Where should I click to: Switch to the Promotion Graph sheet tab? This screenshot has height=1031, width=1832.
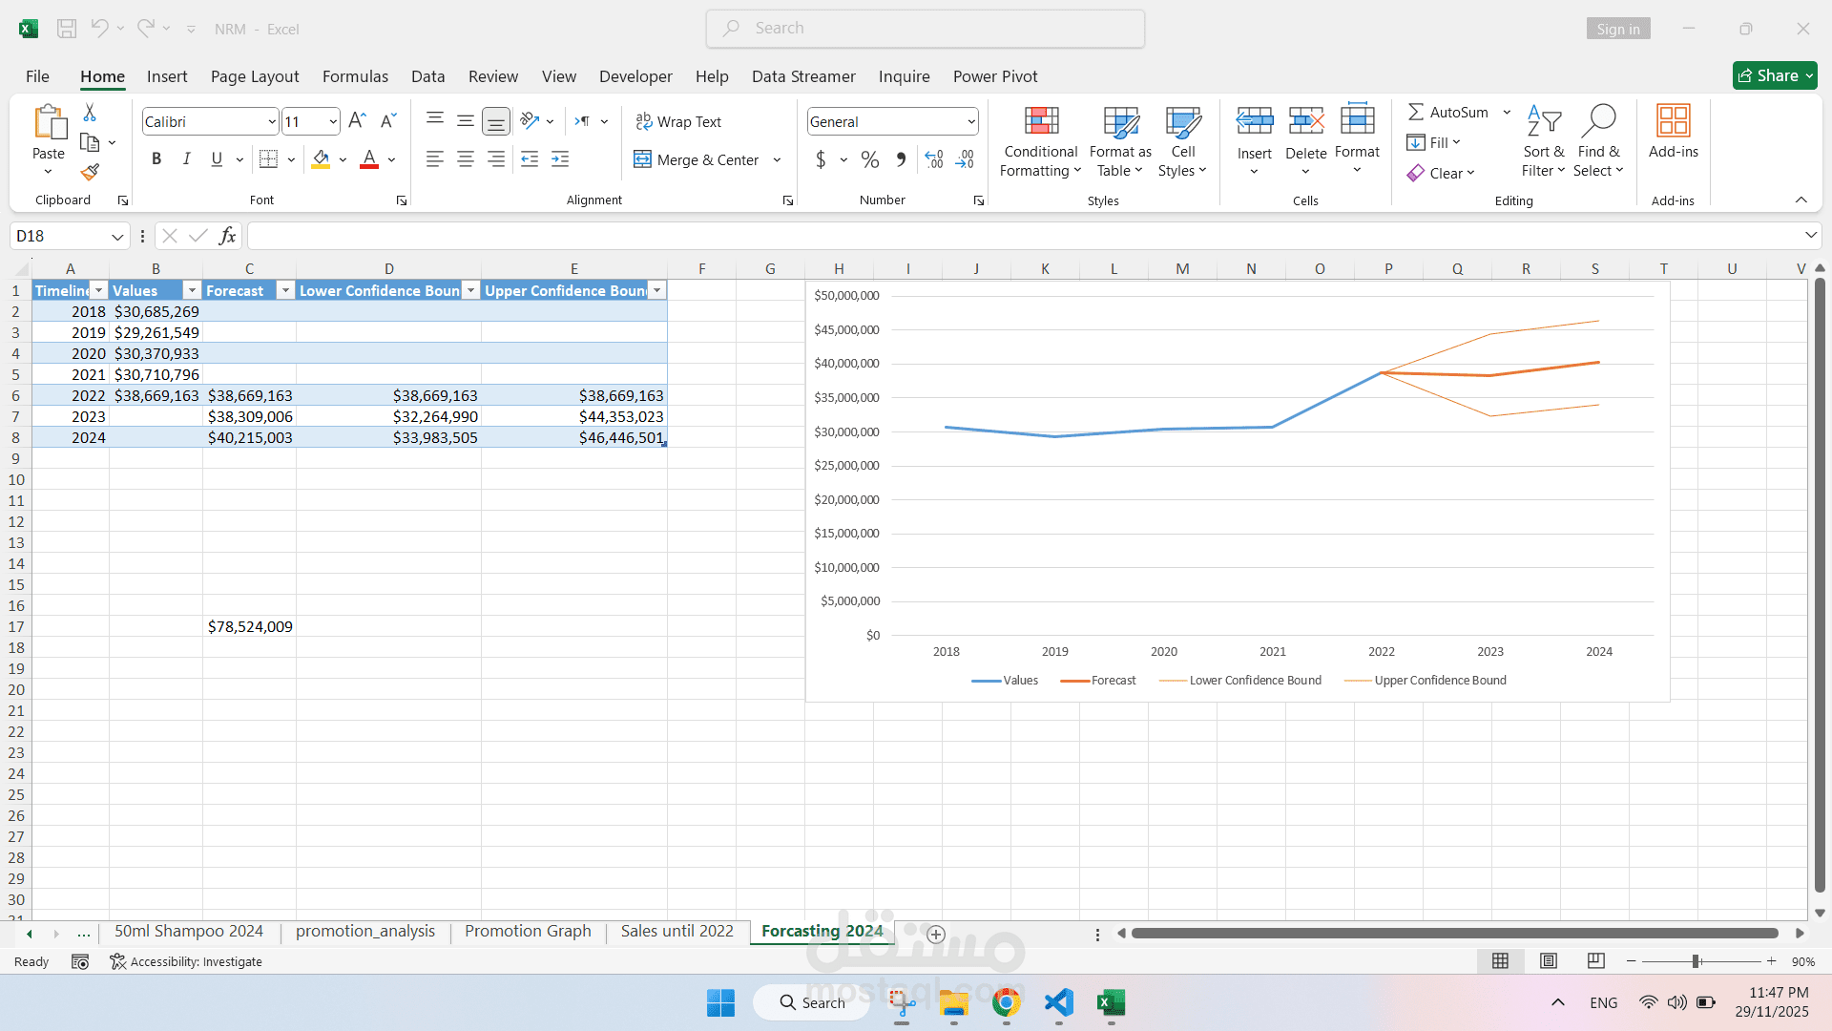(528, 931)
